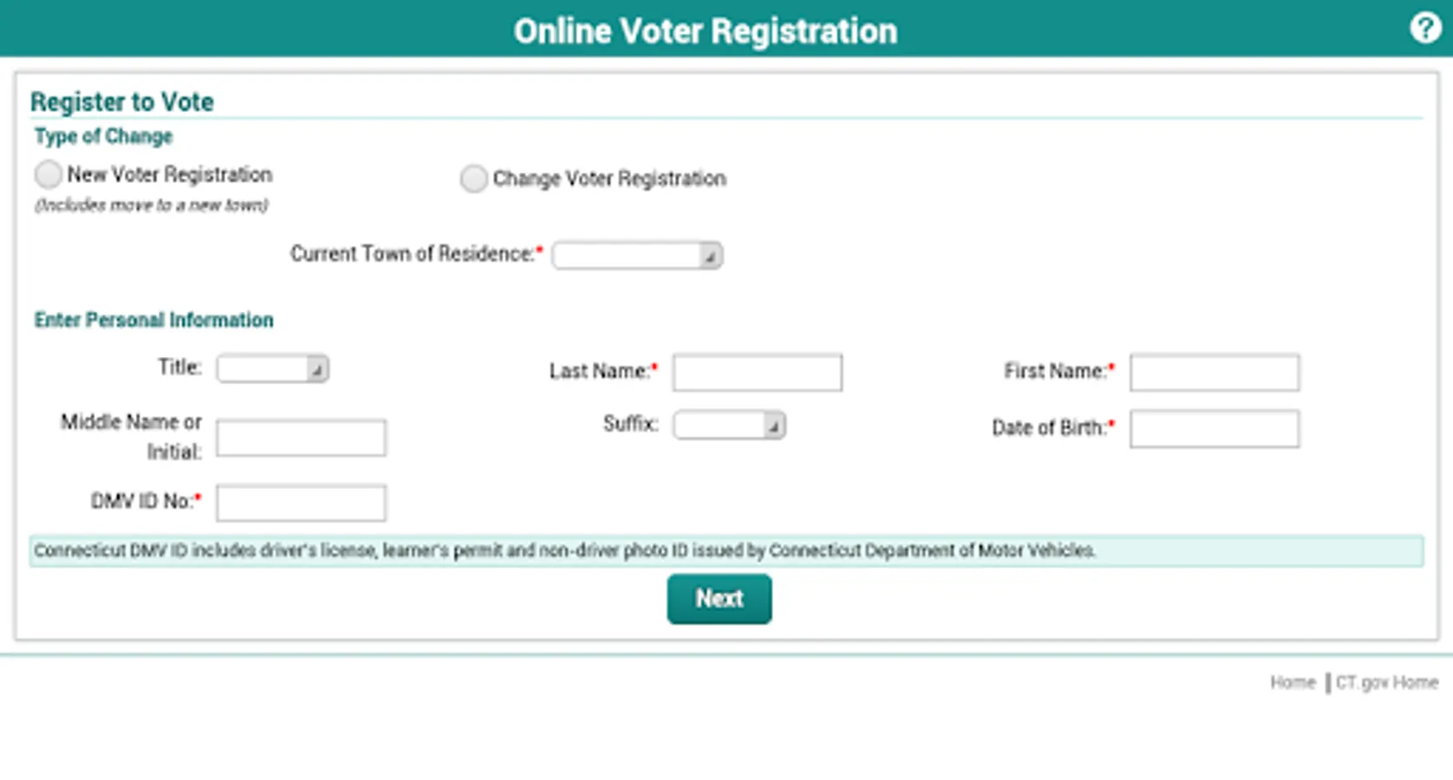Focus the First Name text box
Screen dimensions: 1453x780
click(x=1214, y=373)
